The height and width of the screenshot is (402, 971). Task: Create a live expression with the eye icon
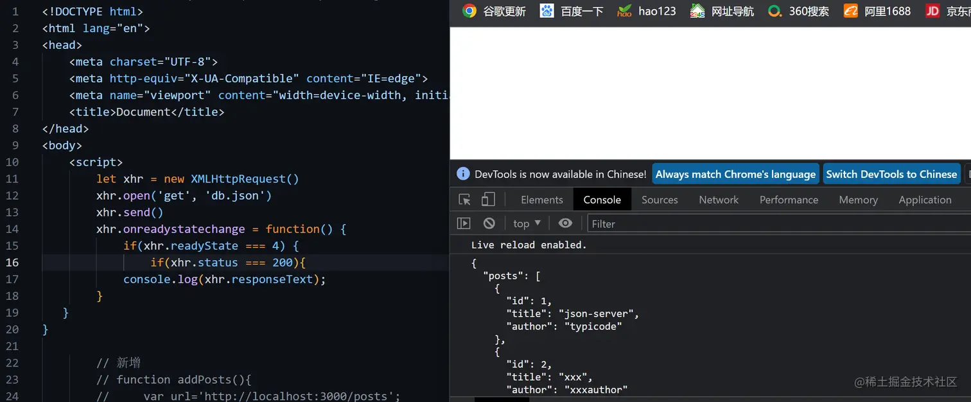coord(565,223)
